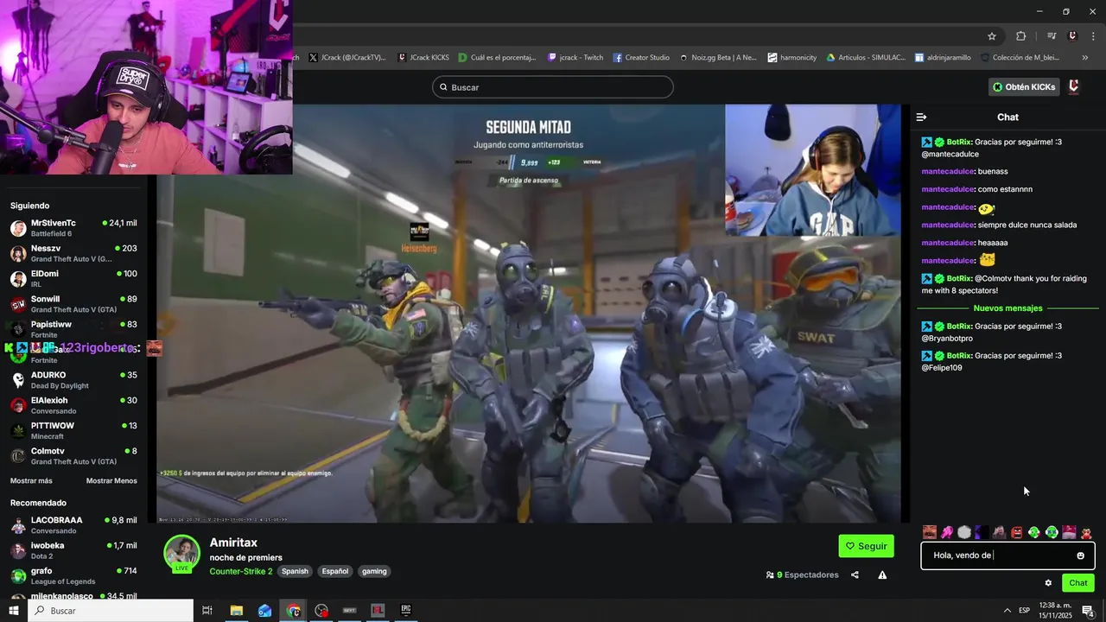Insert the red frog emote

1086,533
